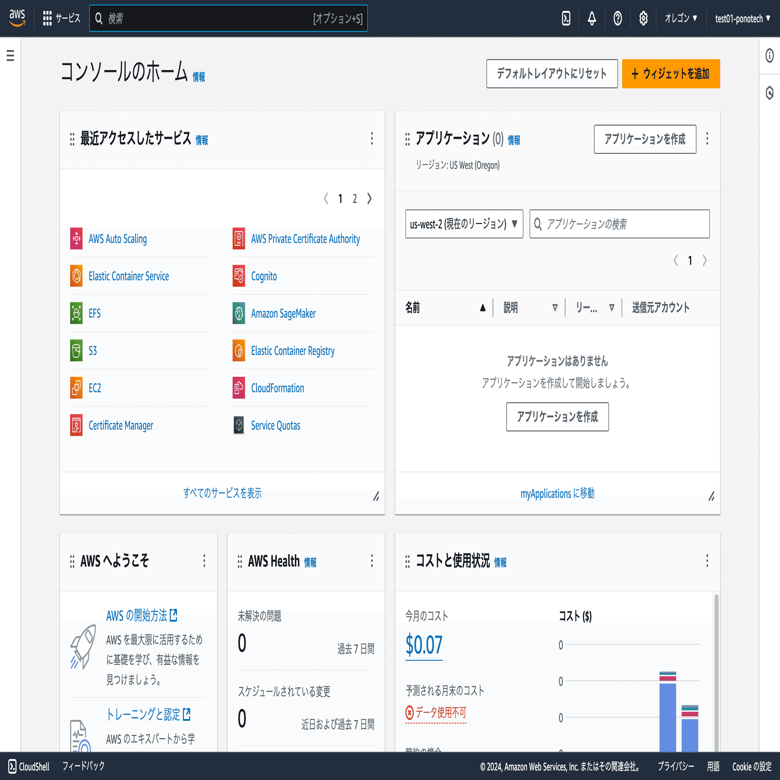Open プライバシー in the footer
The width and height of the screenshot is (780, 780).
676,766
